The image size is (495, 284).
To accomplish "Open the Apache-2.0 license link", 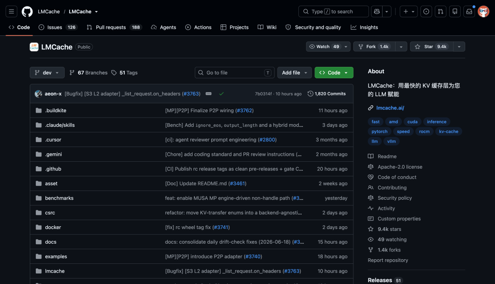I will pyautogui.click(x=400, y=167).
